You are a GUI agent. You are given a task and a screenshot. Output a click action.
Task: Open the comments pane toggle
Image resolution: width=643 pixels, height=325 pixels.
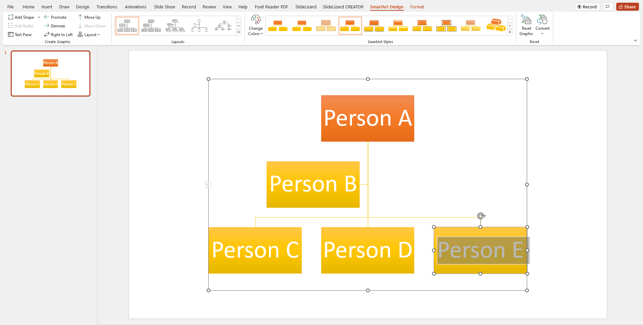[x=608, y=6]
